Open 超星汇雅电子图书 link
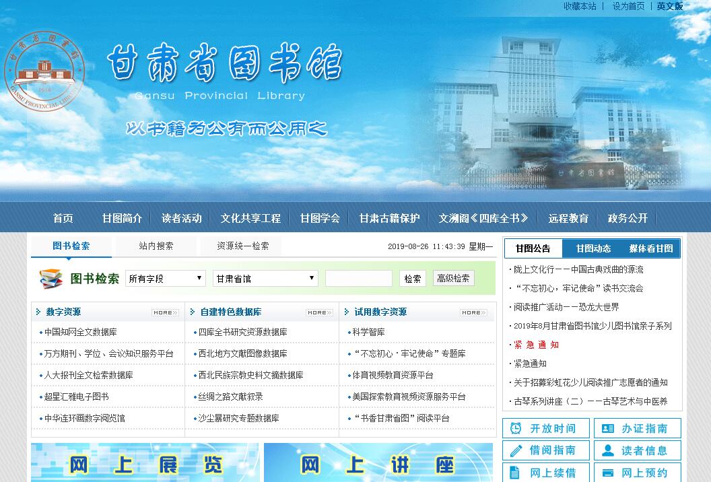Screen dimensions: 711x482 [76, 397]
